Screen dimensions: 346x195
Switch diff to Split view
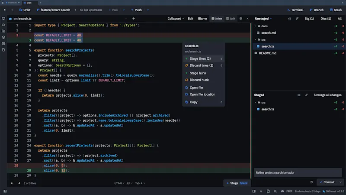pyautogui.click(x=231, y=19)
